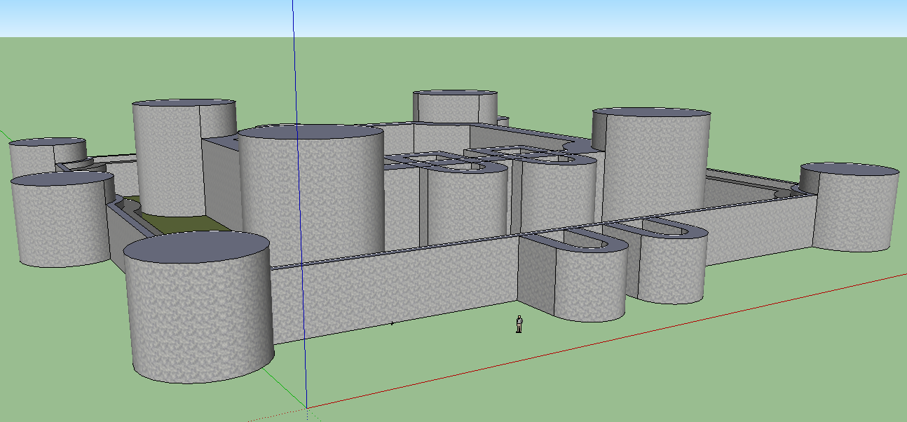Click the empty blue sky above the castle
This screenshot has width=907, height=422.
[561, 18]
